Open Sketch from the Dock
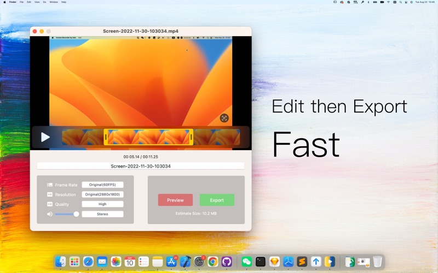 coord(274,262)
